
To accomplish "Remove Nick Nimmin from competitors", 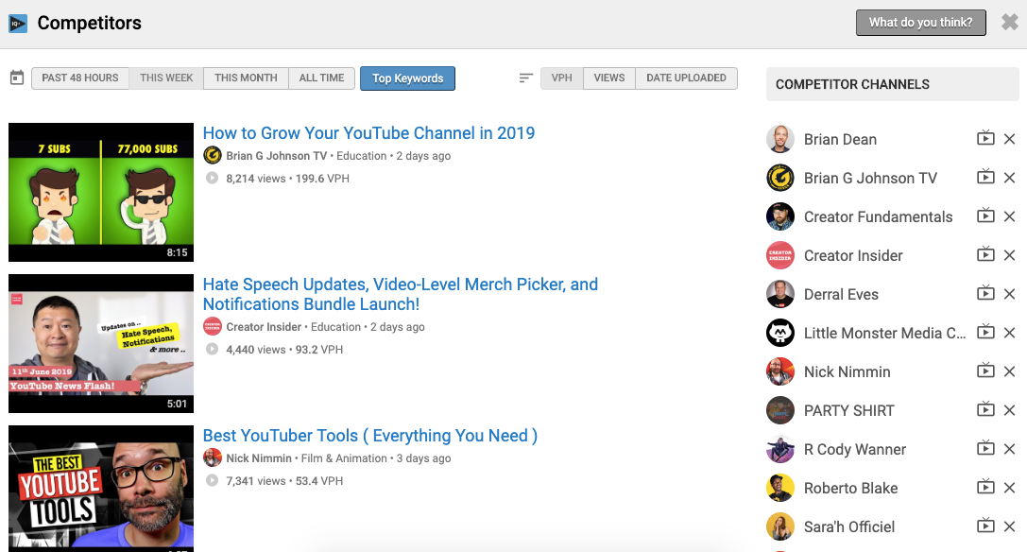I will click(x=1009, y=371).
